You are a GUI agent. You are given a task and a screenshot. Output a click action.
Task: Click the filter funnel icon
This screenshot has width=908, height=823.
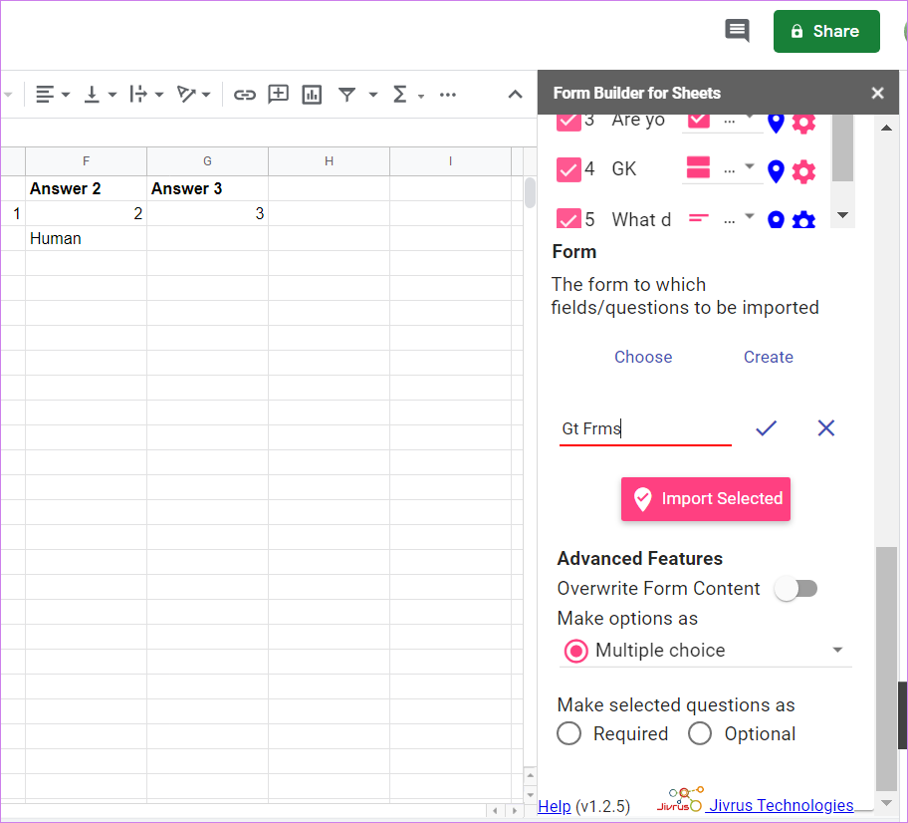(346, 95)
